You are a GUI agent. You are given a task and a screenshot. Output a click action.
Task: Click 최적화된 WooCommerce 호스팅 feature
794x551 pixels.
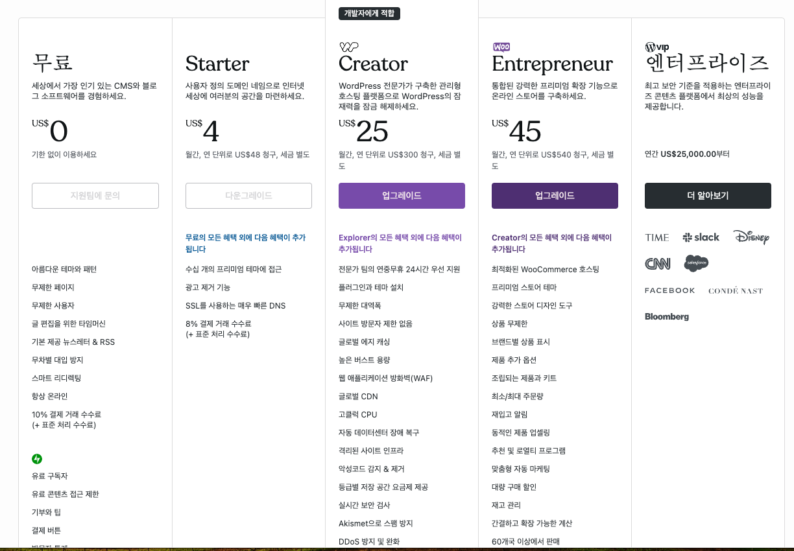point(545,269)
